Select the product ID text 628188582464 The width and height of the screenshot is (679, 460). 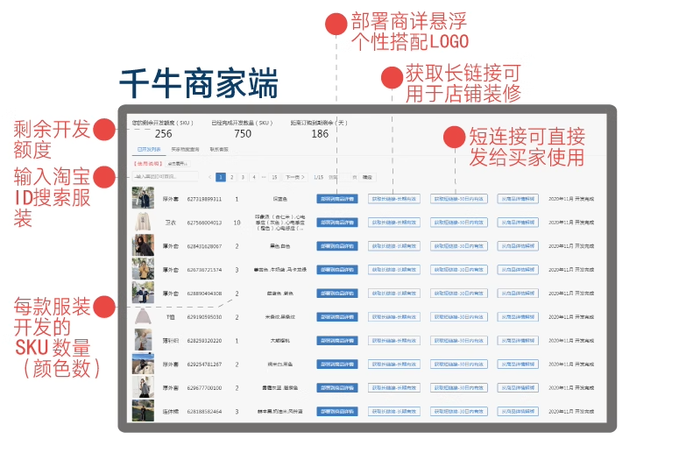tap(204, 412)
